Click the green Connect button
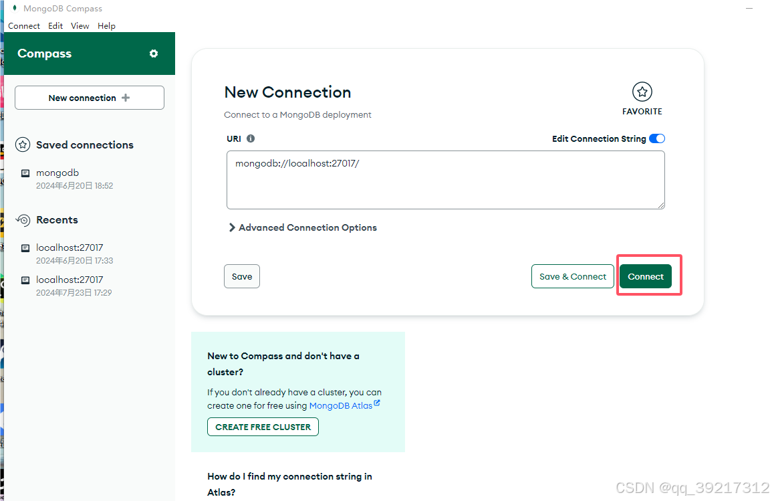 point(646,276)
